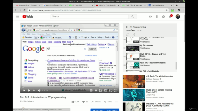Open YouTube account avatar menu

click(x=178, y=16)
